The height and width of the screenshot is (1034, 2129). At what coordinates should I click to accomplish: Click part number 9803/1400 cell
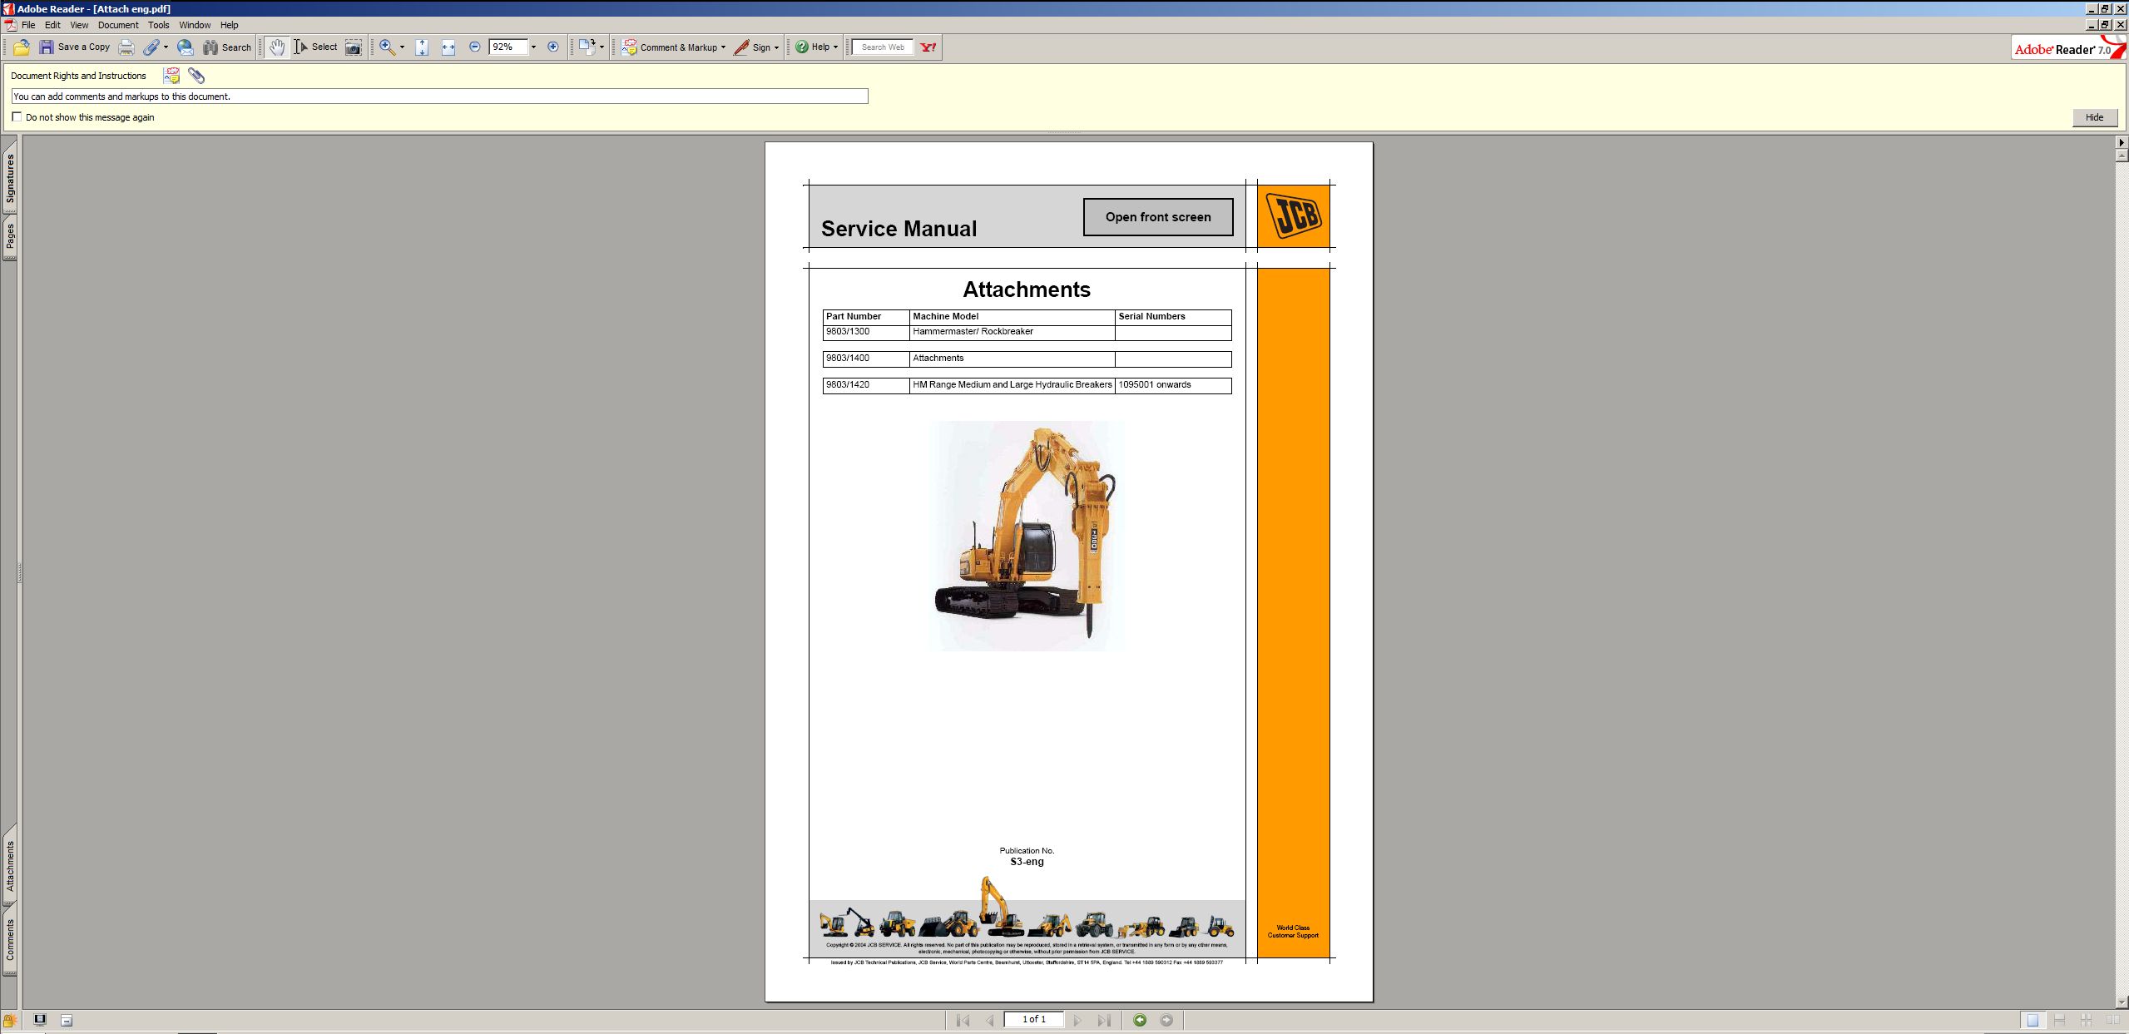[866, 359]
